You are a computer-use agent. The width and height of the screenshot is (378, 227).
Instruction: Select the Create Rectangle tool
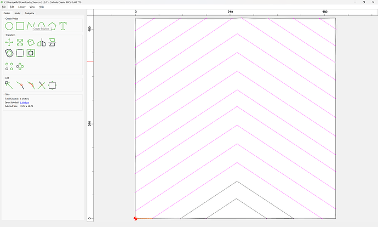coord(20,26)
